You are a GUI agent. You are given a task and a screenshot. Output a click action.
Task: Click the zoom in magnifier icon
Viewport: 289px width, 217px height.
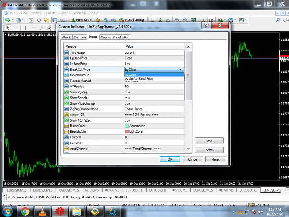[x=177, y=20]
